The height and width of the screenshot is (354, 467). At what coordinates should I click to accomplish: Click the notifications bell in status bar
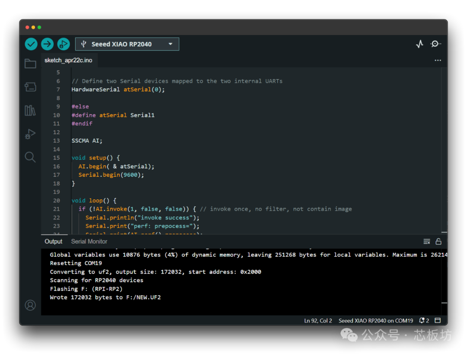(x=424, y=321)
